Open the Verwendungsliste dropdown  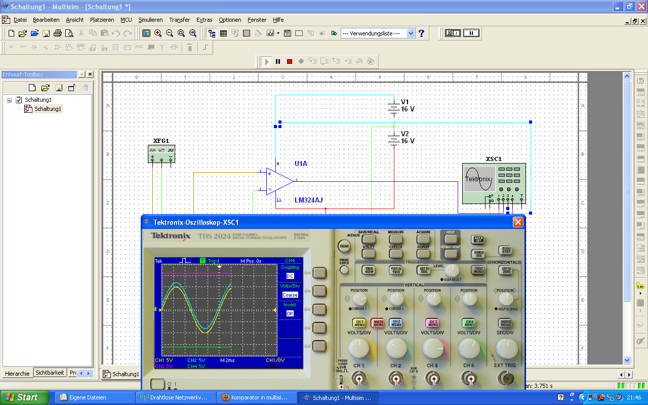411,33
